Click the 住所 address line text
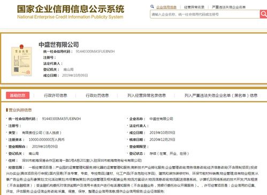 82,160
